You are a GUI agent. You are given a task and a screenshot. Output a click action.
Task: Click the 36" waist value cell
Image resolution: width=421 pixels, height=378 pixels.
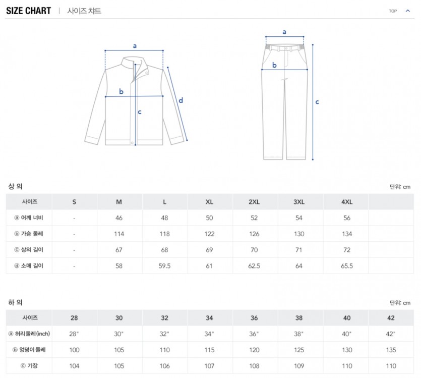[x=254, y=334]
